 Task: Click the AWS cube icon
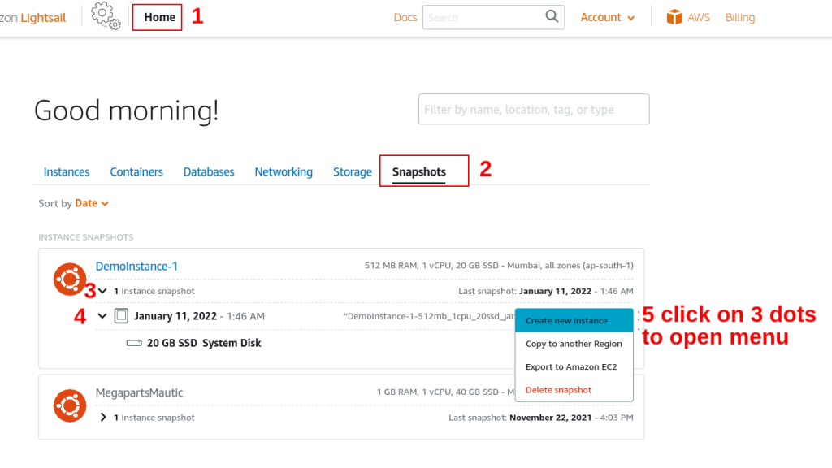[x=674, y=17]
